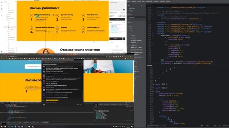Fold the .block rule via gutter arrow

click(154, 116)
